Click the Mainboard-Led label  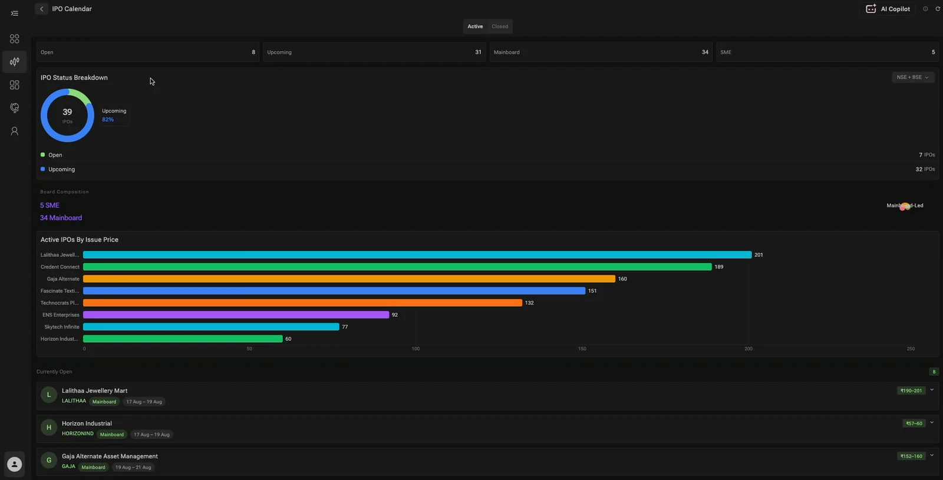tap(905, 206)
